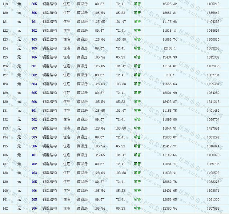Open unit 406 link
This screenshot has height=214, width=229.
(x=34, y=191)
